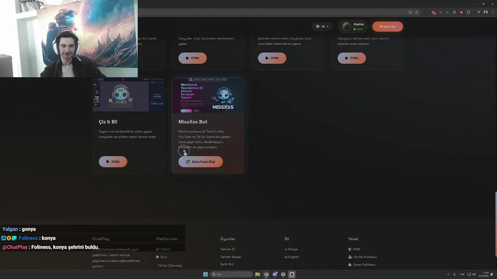This screenshot has height=279, width=497.
Task: Click the Çıkış Yap logout button
Action: click(x=388, y=26)
